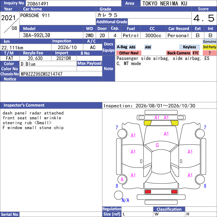
Task: Click the AC value under A/C
Action: (x=92, y=47)
